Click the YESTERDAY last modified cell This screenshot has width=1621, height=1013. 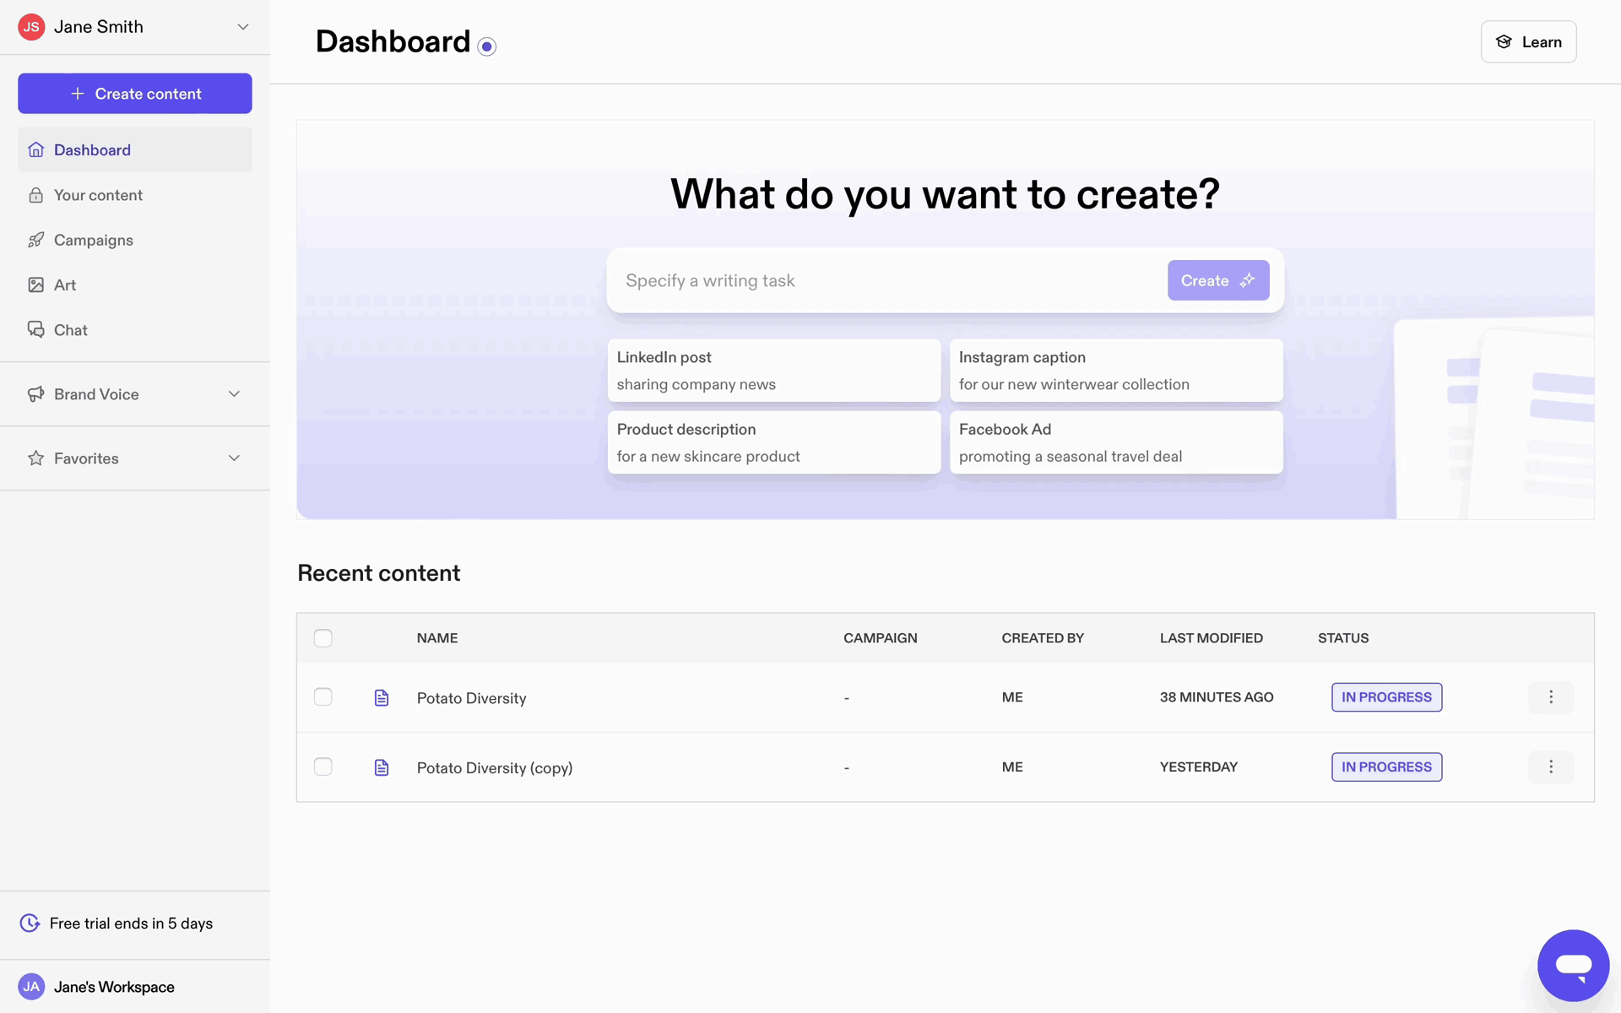click(1199, 767)
